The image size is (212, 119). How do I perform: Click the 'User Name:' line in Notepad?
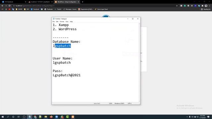[x=63, y=59]
